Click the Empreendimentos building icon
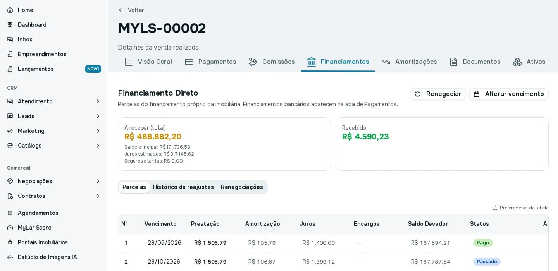The width and height of the screenshot is (558, 271). tap(10, 54)
